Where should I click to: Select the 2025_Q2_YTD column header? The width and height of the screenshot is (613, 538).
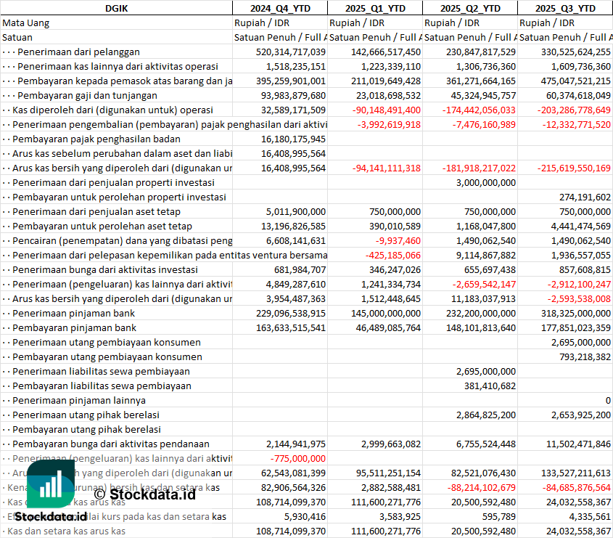pyautogui.click(x=470, y=8)
